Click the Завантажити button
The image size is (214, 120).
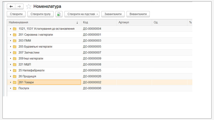click(x=113, y=14)
